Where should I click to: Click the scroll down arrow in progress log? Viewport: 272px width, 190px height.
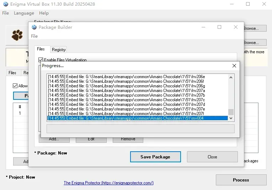coord(231,118)
